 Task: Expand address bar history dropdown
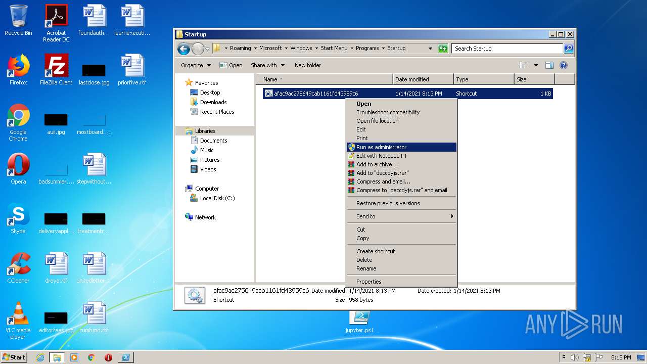tap(430, 49)
